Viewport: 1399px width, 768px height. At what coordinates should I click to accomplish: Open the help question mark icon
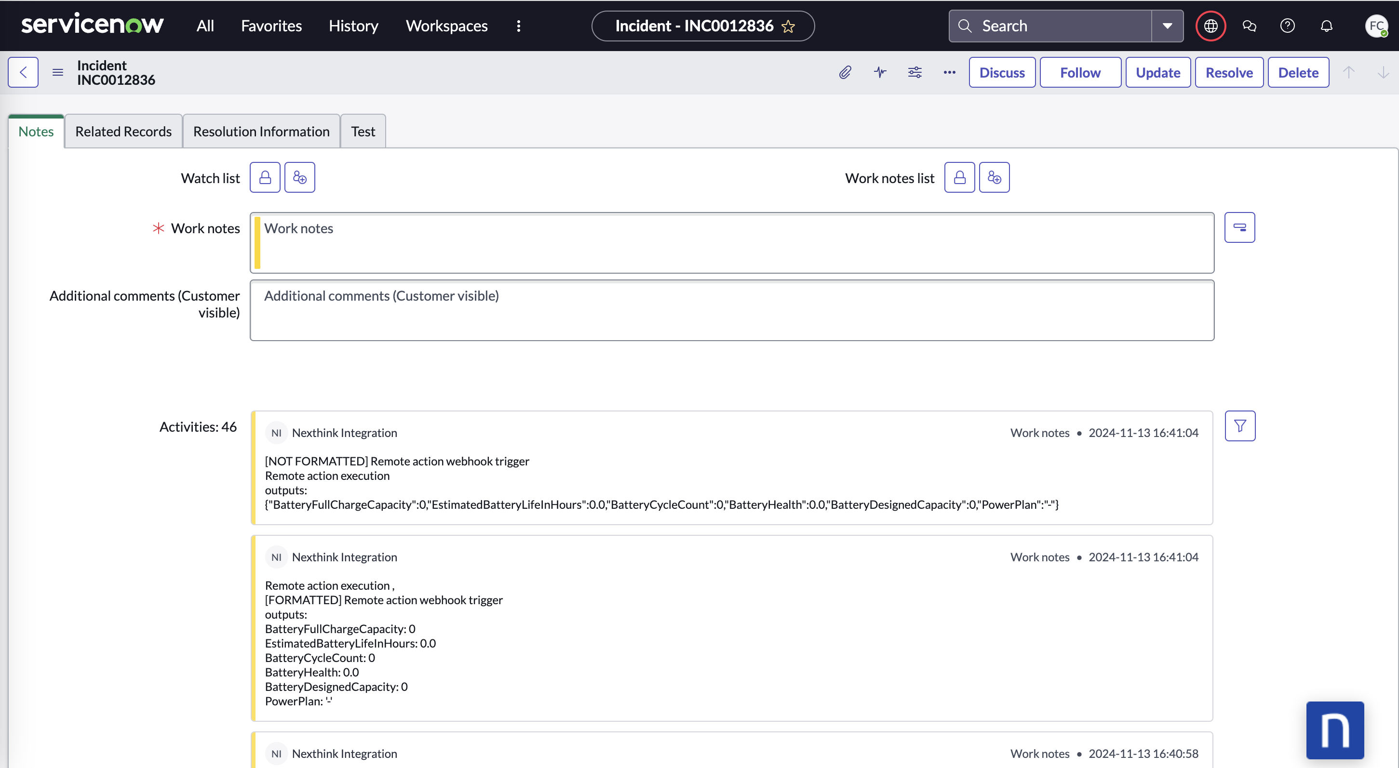(x=1287, y=26)
